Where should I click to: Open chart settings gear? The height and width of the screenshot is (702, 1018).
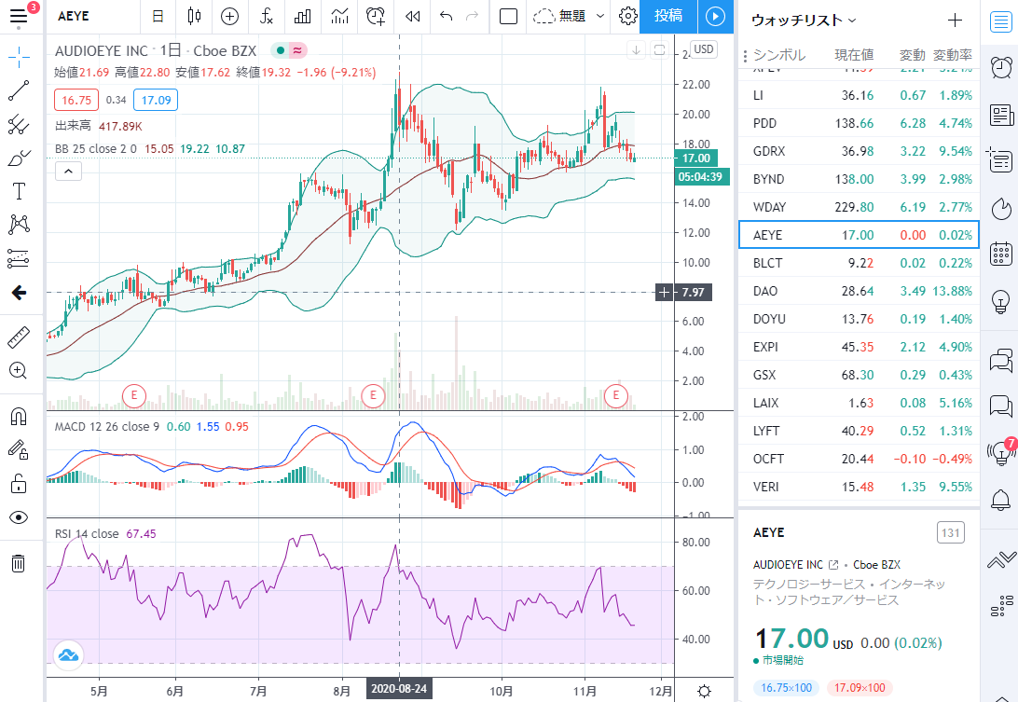(627, 16)
